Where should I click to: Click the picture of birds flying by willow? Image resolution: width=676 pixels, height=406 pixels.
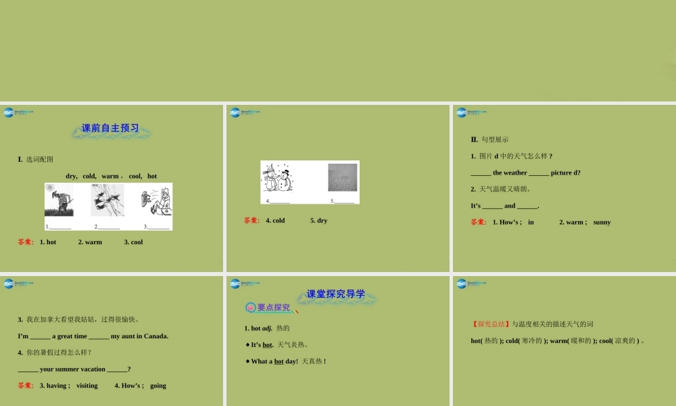(x=107, y=200)
